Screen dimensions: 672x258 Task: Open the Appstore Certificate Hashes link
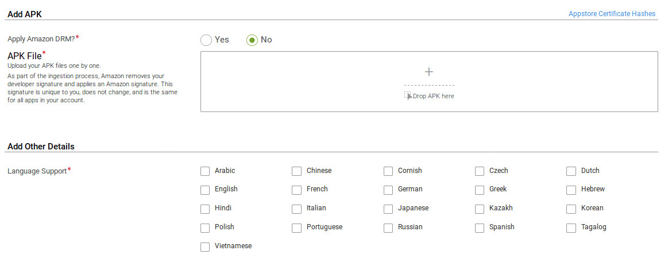click(612, 14)
